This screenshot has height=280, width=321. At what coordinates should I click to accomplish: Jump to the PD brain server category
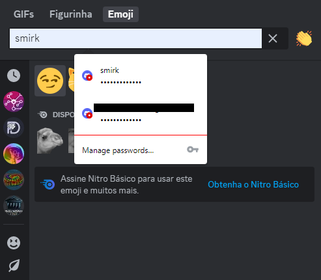click(14, 128)
